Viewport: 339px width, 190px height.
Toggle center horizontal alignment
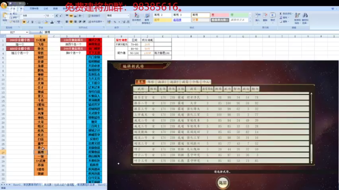pyautogui.click(x=71, y=22)
